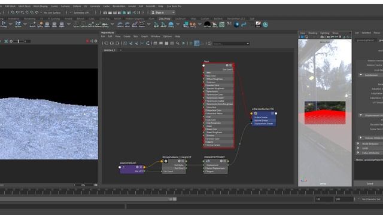
Task: Click the playback end field showing 200
Action: coord(344,199)
